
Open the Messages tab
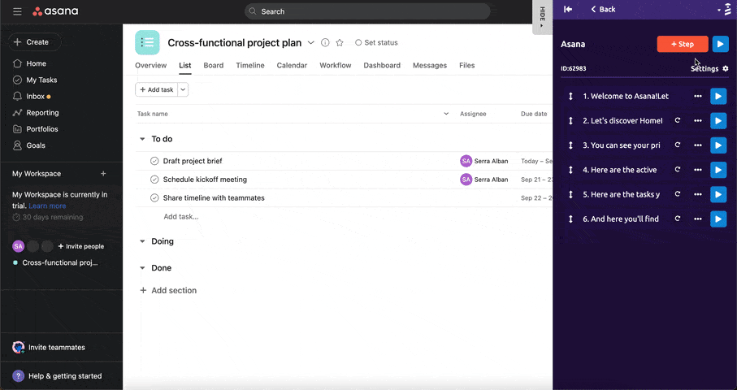(430, 65)
